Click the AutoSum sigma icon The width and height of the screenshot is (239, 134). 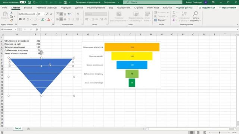click(x=174, y=12)
